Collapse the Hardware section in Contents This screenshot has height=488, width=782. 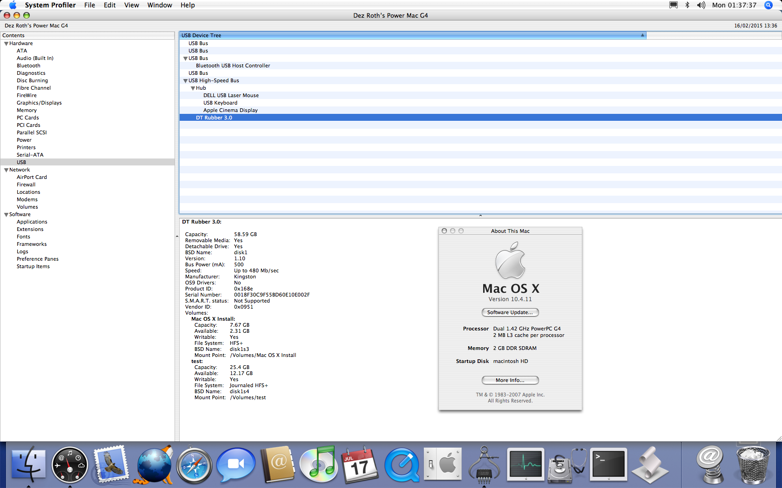6,44
